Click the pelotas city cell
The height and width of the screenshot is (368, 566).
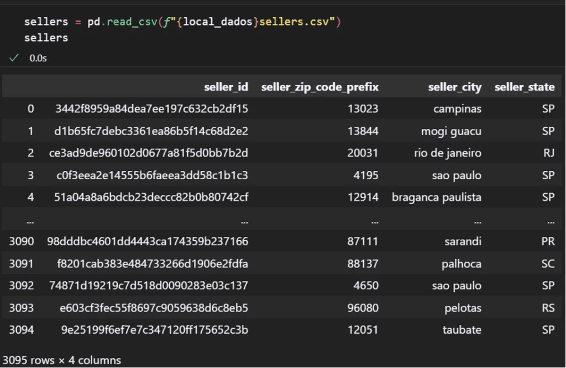pyautogui.click(x=463, y=308)
